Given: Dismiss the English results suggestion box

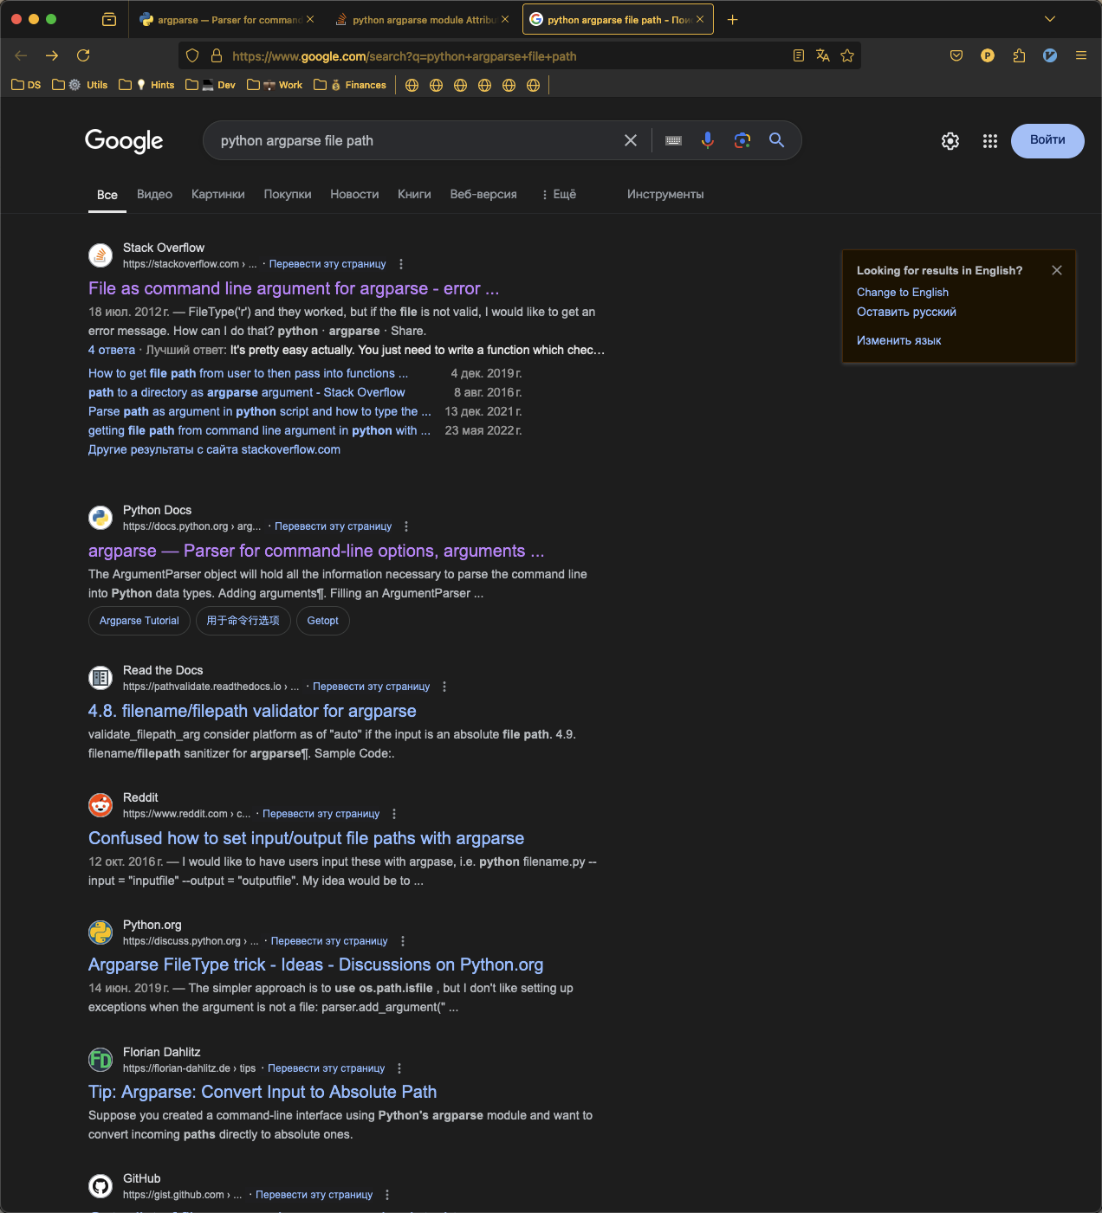Looking at the screenshot, I should pyautogui.click(x=1057, y=270).
